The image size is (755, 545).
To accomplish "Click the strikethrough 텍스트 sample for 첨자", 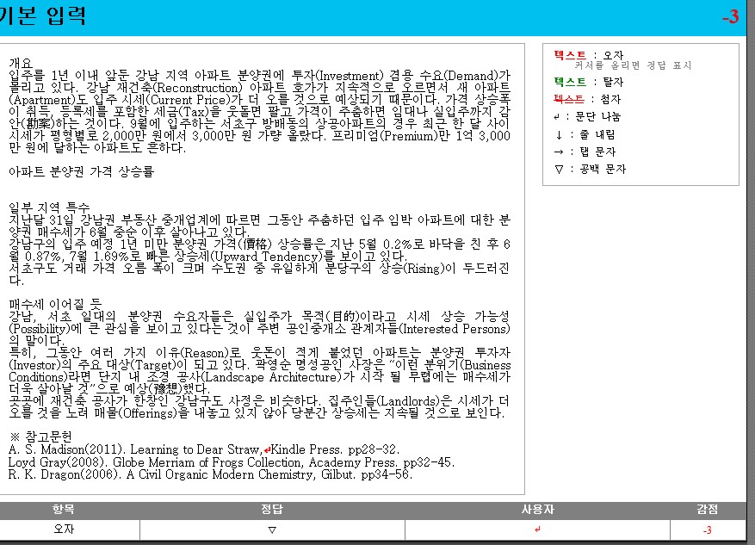I will (570, 100).
